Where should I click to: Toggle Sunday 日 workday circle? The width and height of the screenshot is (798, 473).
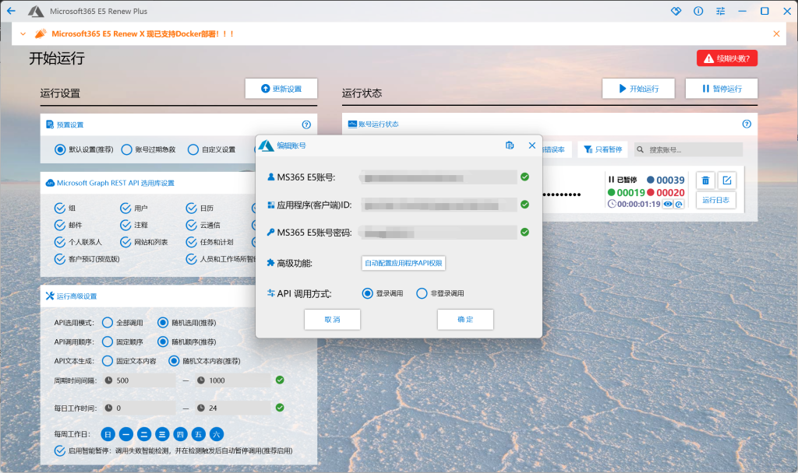point(108,434)
